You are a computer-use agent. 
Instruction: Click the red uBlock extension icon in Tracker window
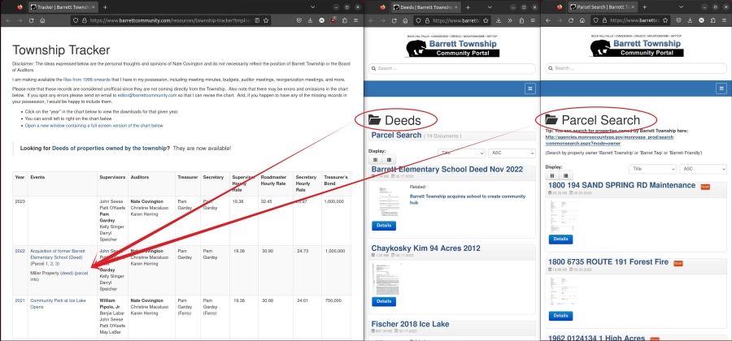[x=333, y=20]
